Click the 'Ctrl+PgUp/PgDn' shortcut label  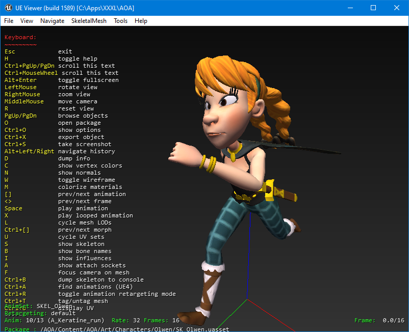[29, 66]
